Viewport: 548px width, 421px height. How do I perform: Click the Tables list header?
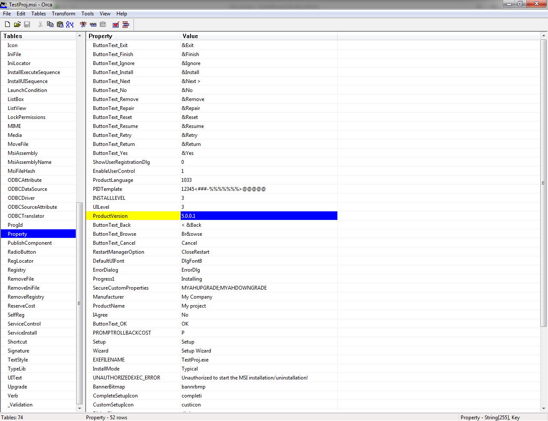click(x=39, y=36)
